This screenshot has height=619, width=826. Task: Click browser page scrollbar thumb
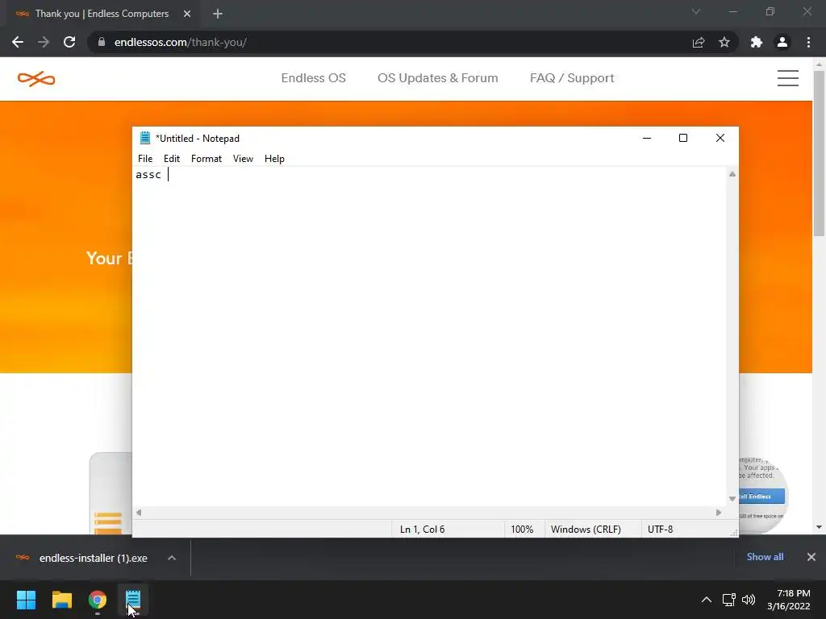tap(820, 152)
